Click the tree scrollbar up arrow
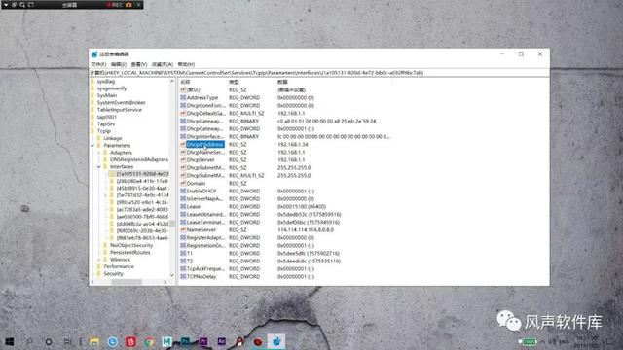The width and height of the screenshot is (623, 350). pyautogui.click(x=172, y=82)
